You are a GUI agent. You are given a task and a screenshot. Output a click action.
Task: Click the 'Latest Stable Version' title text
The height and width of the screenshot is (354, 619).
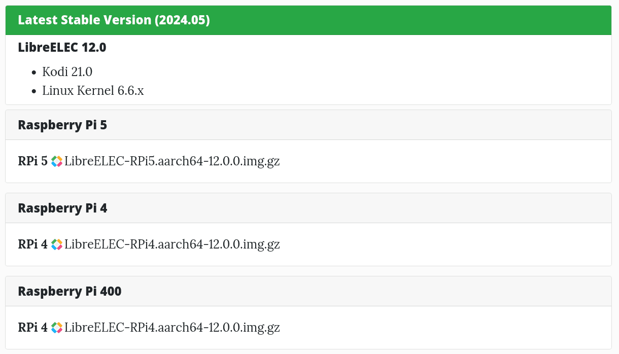point(85,20)
